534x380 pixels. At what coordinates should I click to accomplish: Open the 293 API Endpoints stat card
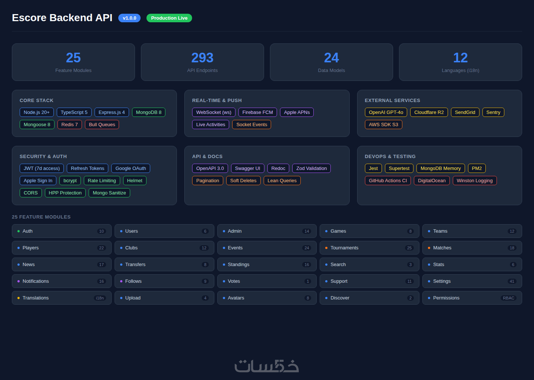(x=202, y=62)
